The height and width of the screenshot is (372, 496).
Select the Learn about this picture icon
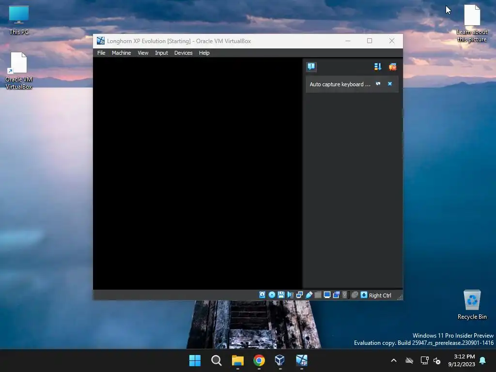(472, 24)
